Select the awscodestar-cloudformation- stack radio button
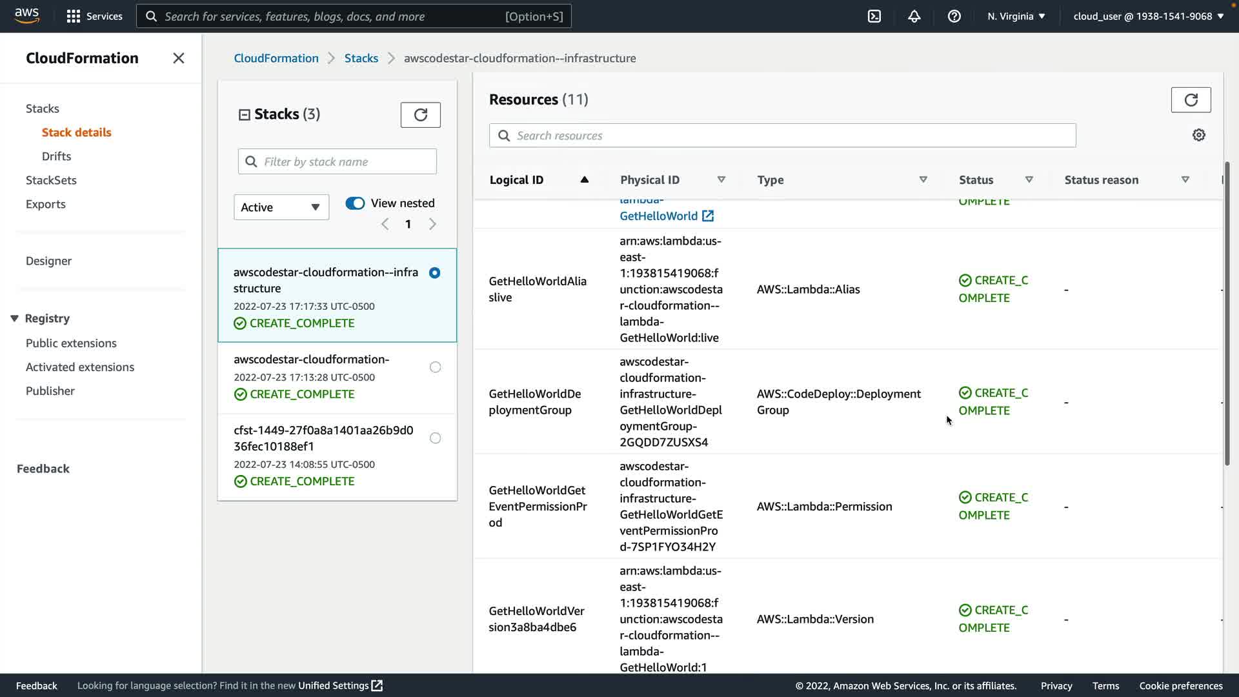 click(x=435, y=367)
